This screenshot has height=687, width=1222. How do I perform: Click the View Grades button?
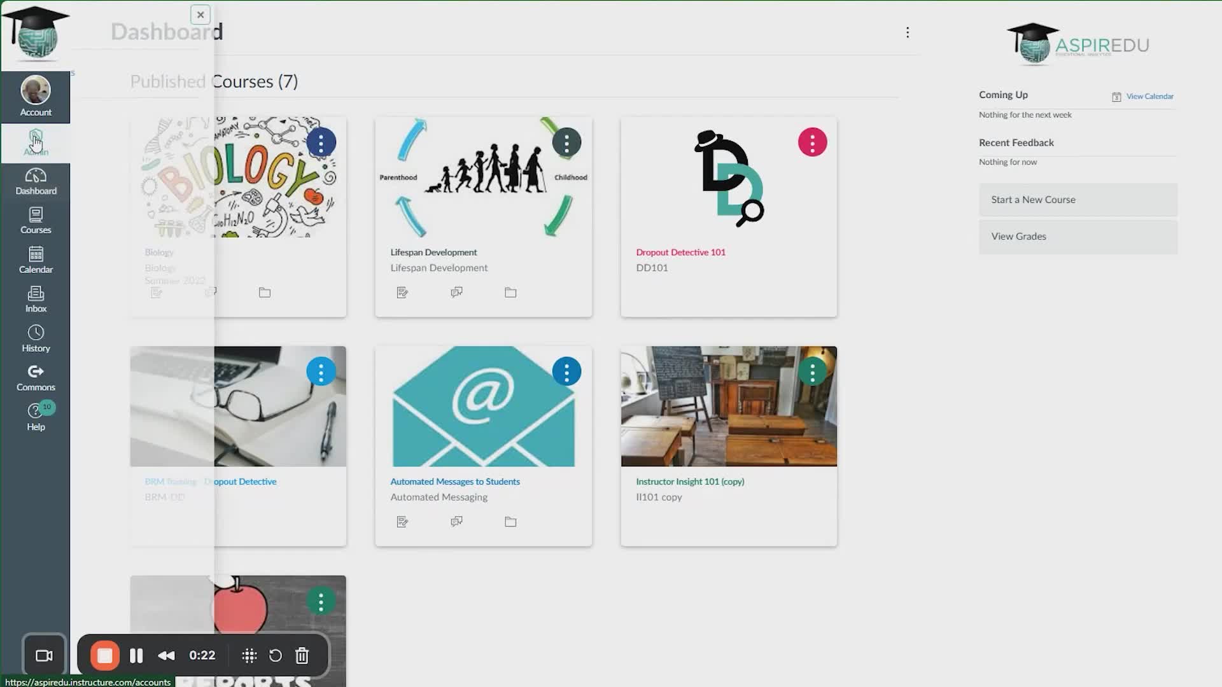click(1078, 237)
